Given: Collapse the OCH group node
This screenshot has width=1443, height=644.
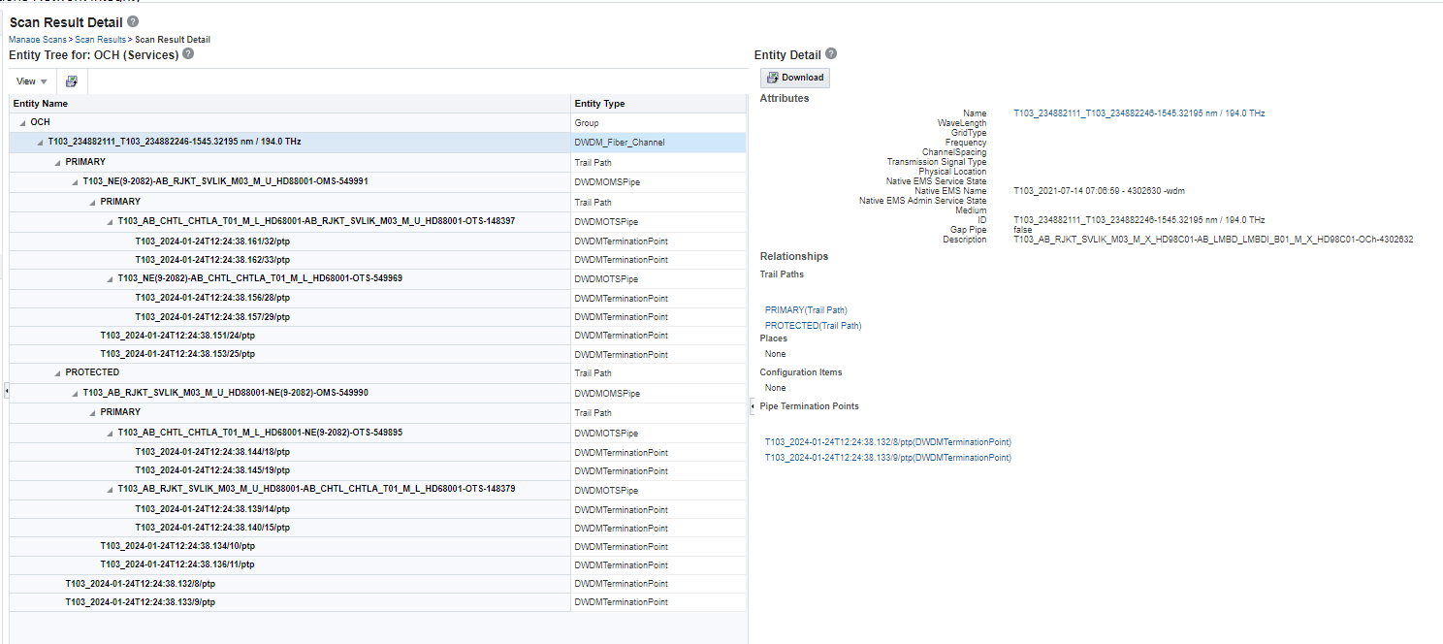Looking at the screenshot, I should pos(22,123).
